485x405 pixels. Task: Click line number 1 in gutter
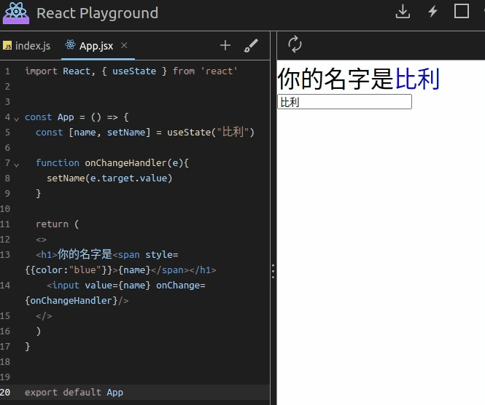tap(7, 71)
